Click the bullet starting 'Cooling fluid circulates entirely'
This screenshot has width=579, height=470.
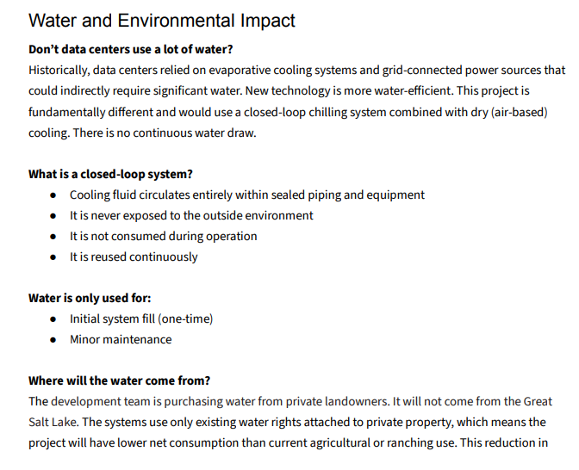pos(247,195)
